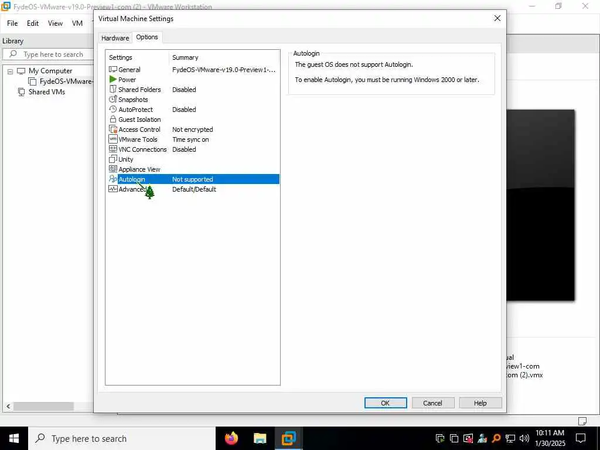Click the Help button

480,403
